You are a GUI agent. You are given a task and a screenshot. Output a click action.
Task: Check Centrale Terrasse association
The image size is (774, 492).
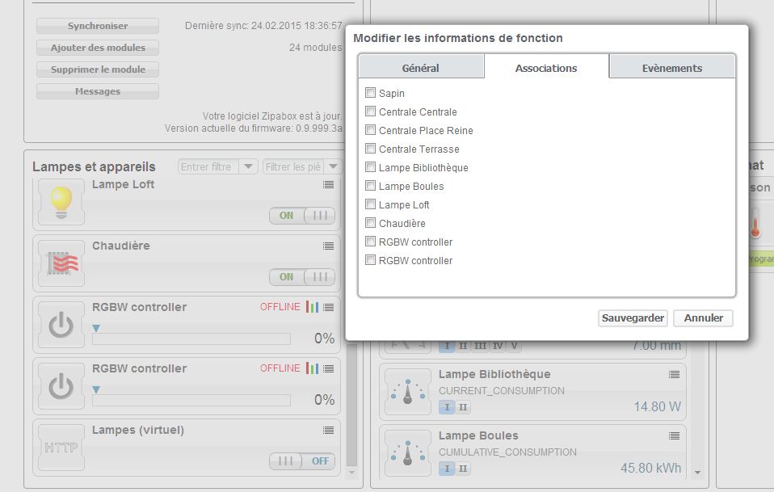pyautogui.click(x=370, y=149)
